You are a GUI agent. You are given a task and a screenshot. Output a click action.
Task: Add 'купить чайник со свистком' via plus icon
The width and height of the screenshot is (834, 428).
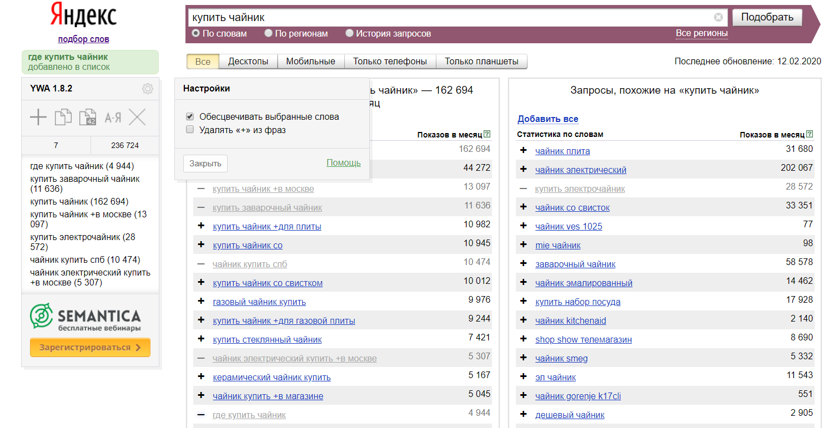[x=201, y=283]
